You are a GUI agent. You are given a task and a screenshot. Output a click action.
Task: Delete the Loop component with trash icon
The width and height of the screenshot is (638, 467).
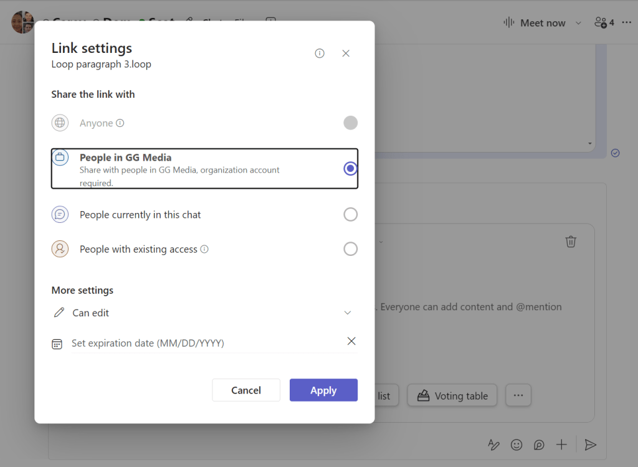[571, 242]
